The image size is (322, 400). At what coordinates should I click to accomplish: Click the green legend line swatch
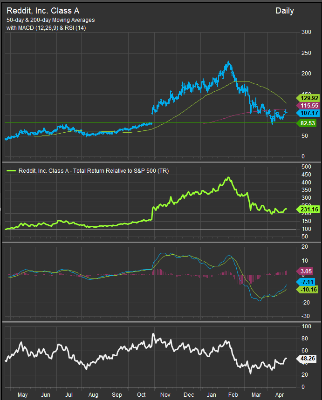pos(11,170)
